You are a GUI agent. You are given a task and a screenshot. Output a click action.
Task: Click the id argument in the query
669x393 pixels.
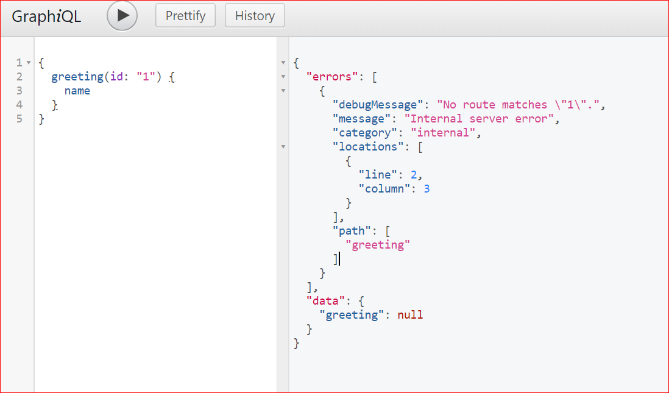click(116, 77)
